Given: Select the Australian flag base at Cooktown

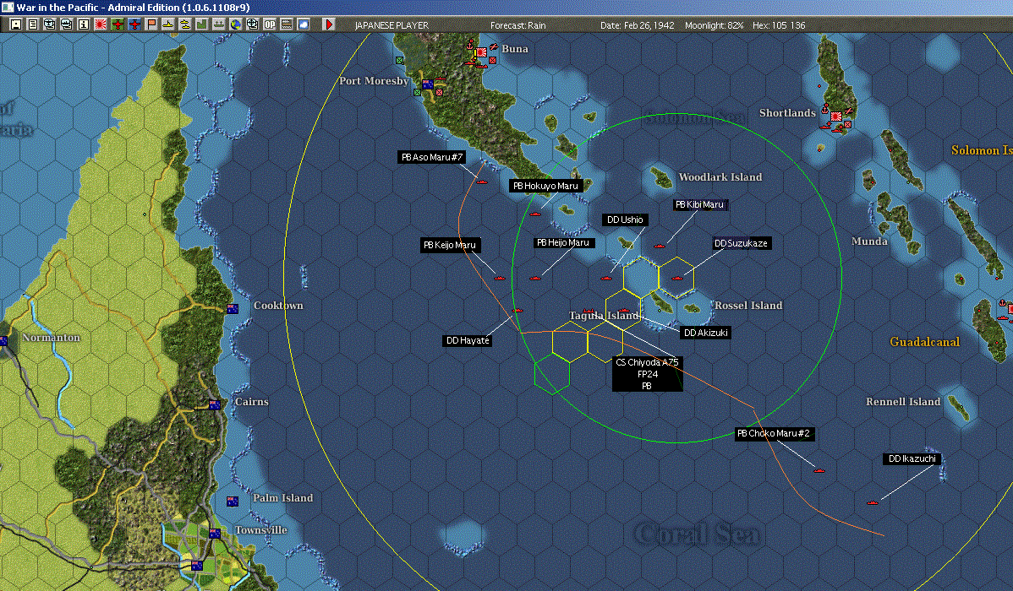Looking at the screenshot, I should [233, 309].
